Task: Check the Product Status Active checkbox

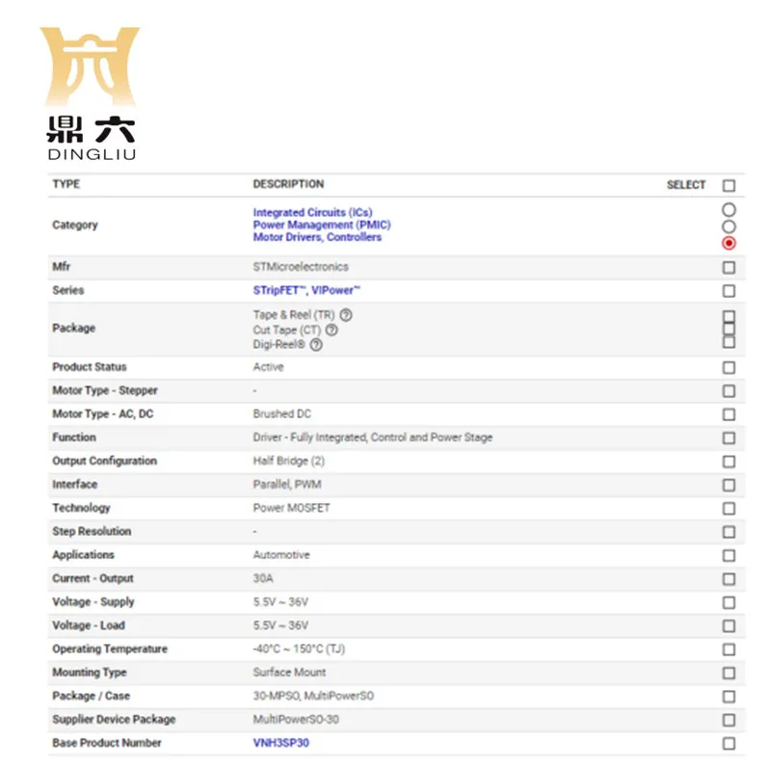Action: click(729, 368)
